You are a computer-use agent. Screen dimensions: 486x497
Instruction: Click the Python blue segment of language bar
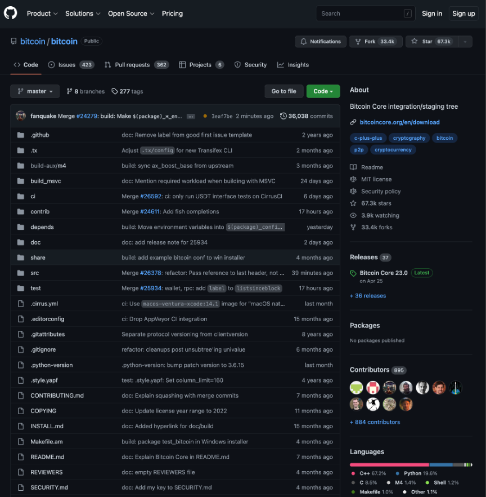[x=441, y=465]
